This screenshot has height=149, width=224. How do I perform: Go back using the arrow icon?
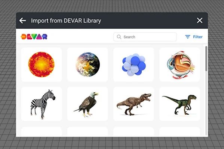pos(22,20)
